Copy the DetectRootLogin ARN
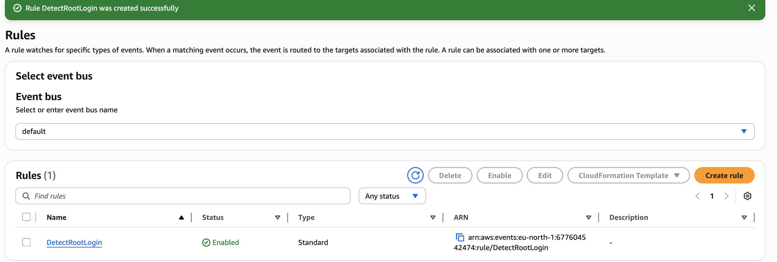 point(460,238)
